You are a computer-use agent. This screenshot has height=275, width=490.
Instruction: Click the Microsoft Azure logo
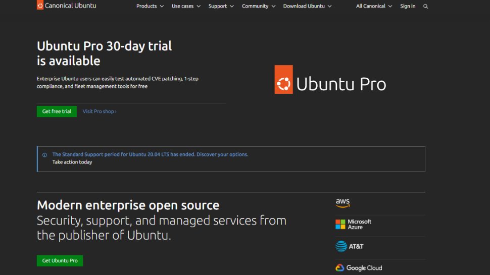point(354,224)
